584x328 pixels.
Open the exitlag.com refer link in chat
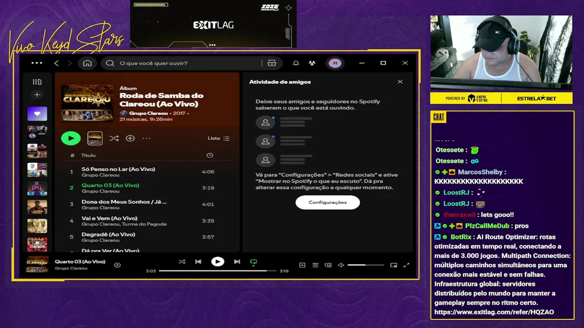494,312
